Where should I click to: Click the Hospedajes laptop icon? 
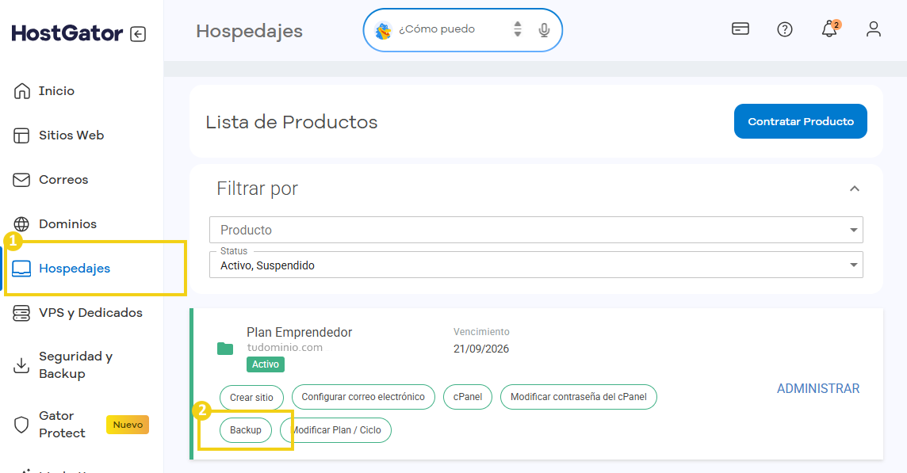coord(21,269)
